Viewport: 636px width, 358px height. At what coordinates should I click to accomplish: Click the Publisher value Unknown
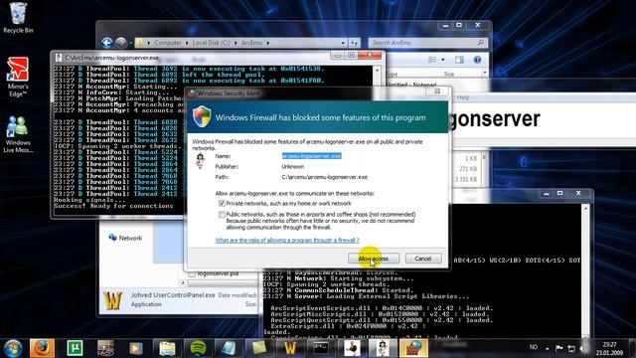click(293, 166)
